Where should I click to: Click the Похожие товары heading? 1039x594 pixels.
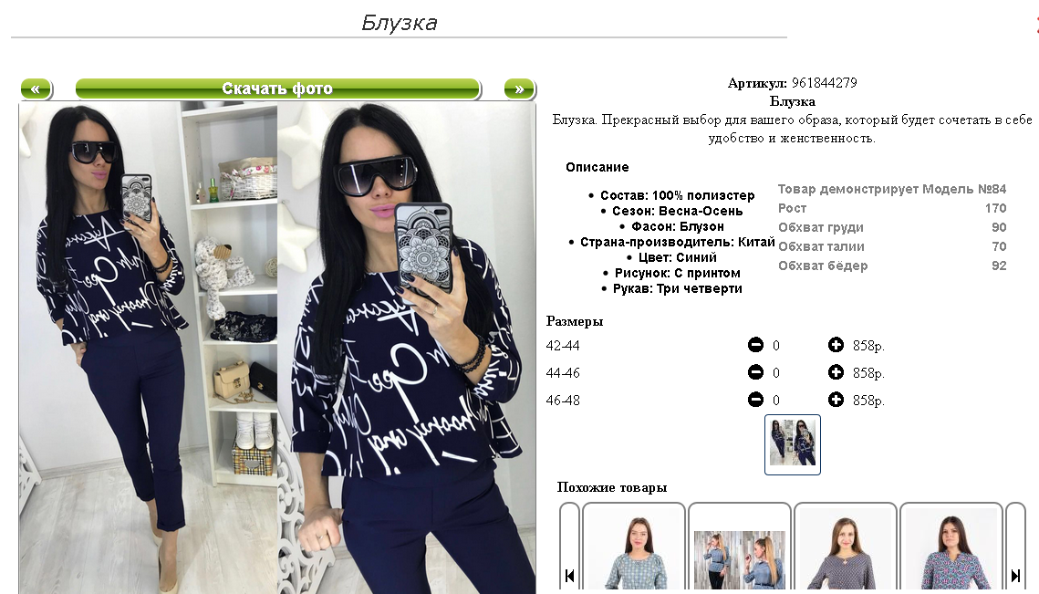tap(611, 487)
